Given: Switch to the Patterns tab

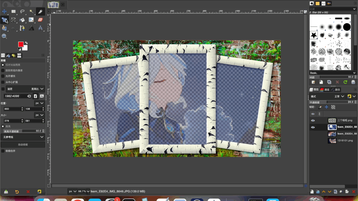Looking at the screenshot, I should click(318, 3).
